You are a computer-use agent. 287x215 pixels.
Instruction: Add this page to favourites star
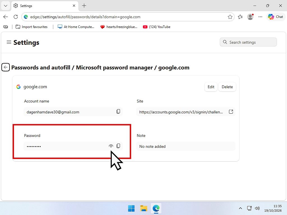point(230,17)
